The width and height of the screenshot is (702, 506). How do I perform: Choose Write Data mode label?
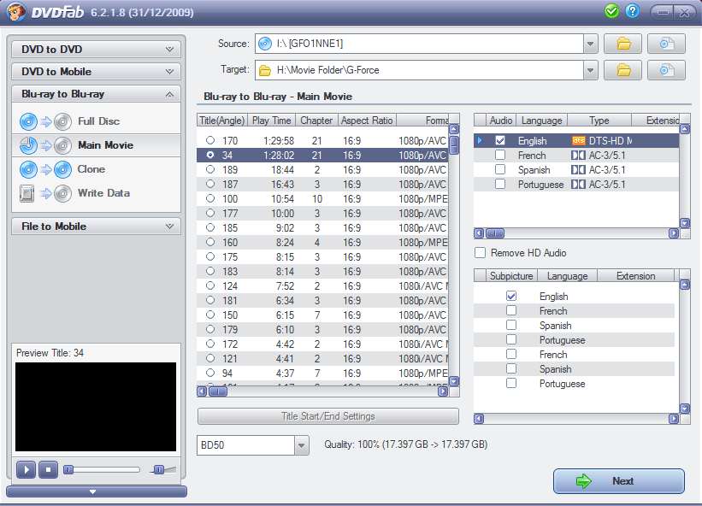coord(103,193)
